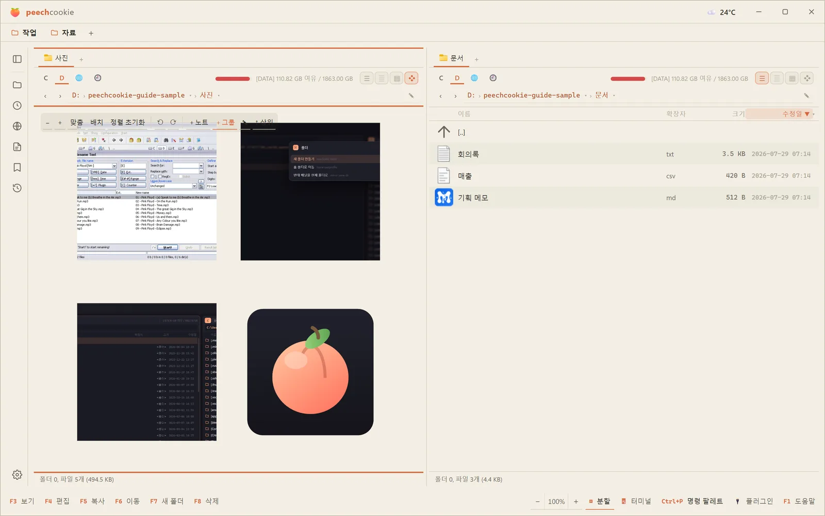825x516 pixels.
Task: Open the restore history icon in sidebar
Action: point(17,188)
